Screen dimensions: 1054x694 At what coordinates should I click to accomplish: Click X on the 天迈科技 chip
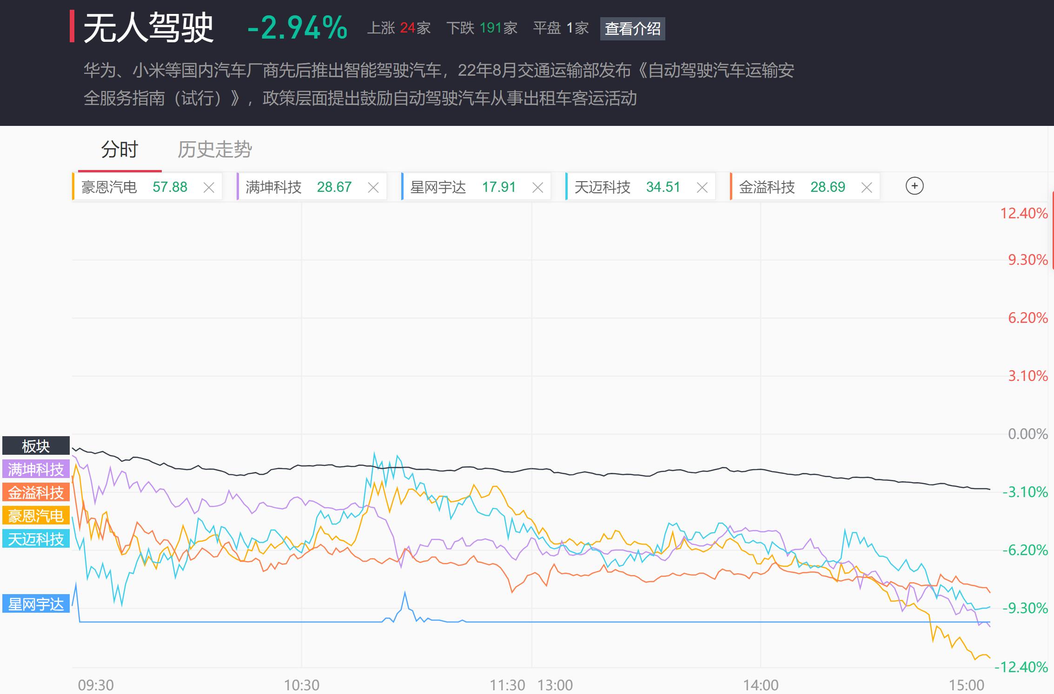(x=702, y=187)
